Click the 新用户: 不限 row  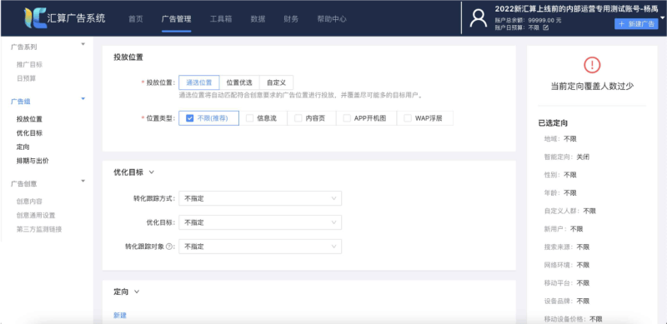point(564,229)
